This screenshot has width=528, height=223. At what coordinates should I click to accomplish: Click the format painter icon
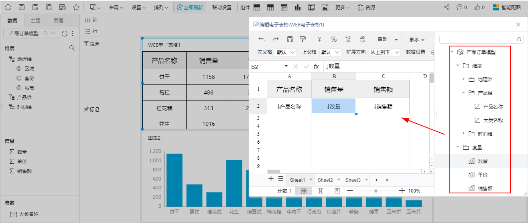(303, 39)
